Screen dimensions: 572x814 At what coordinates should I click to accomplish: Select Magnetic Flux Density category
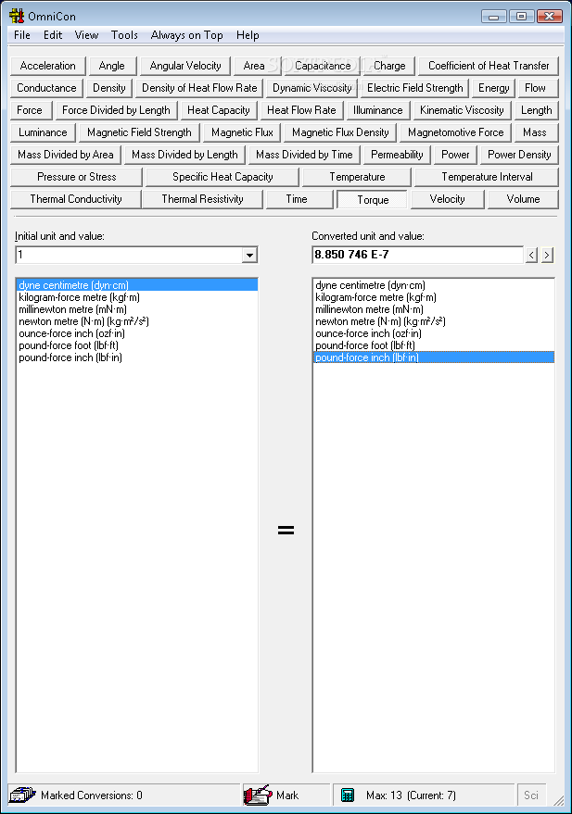340,133
